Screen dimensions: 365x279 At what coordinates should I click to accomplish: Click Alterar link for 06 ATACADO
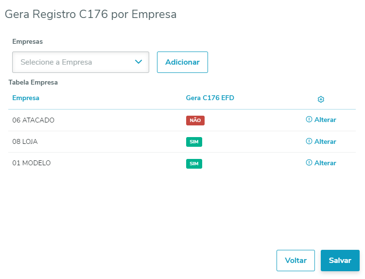coord(325,120)
